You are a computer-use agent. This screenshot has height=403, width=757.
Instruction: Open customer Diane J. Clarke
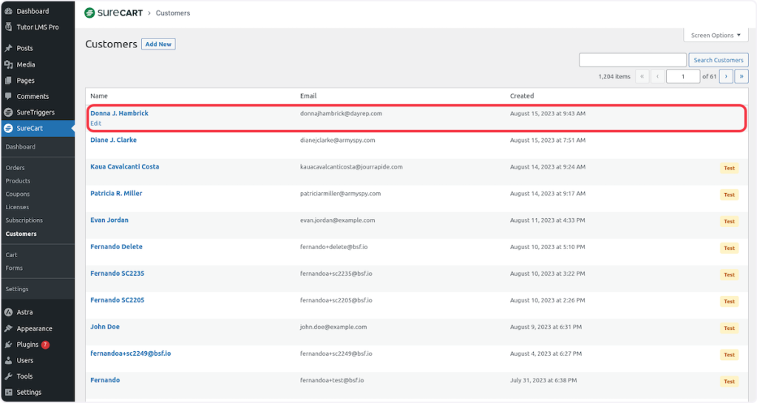[x=113, y=140]
